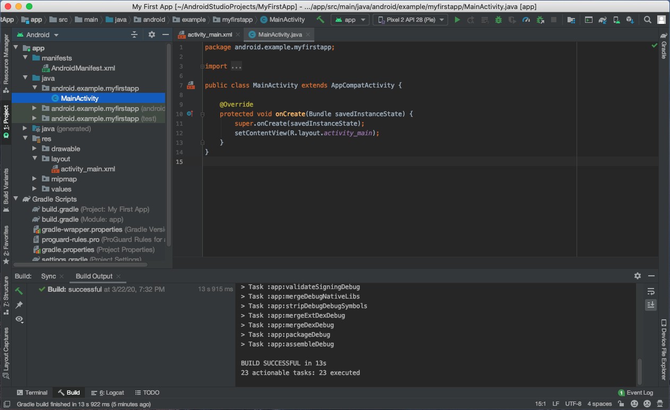The image size is (670, 410).
Task: Click the UTF-8 encoding status
Action: pos(573,404)
